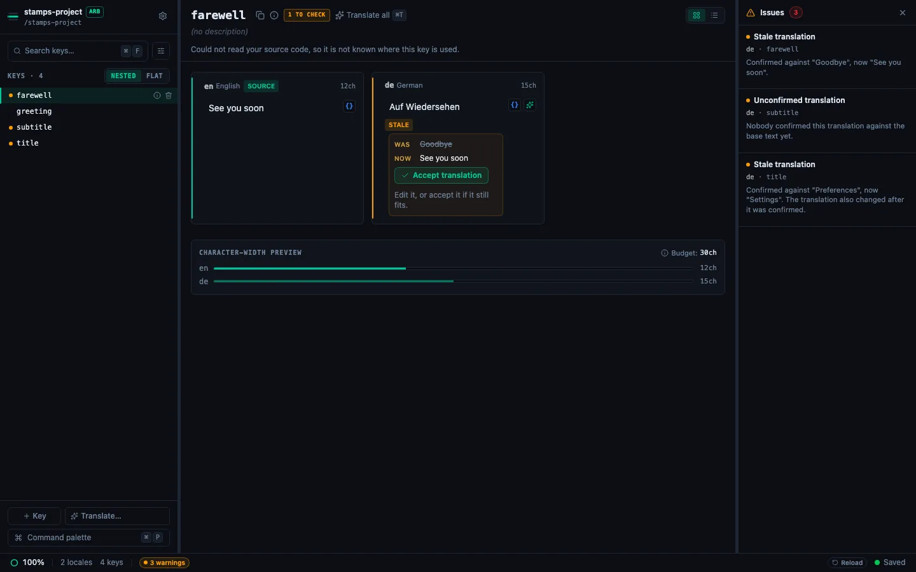Image resolution: width=916 pixels, height=572 pixels.
Task: Click the Budget info icon
Action: click(x=665, y=253)
